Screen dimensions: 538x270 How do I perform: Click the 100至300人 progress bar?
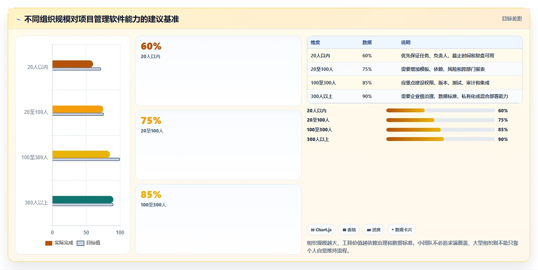click(440, 130)
